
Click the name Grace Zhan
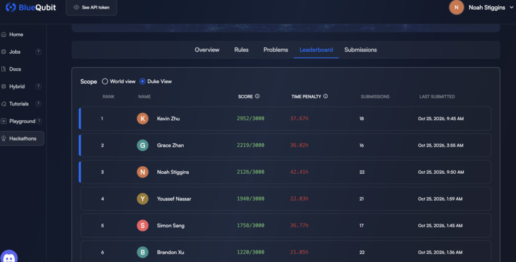[x=170, y=146]
